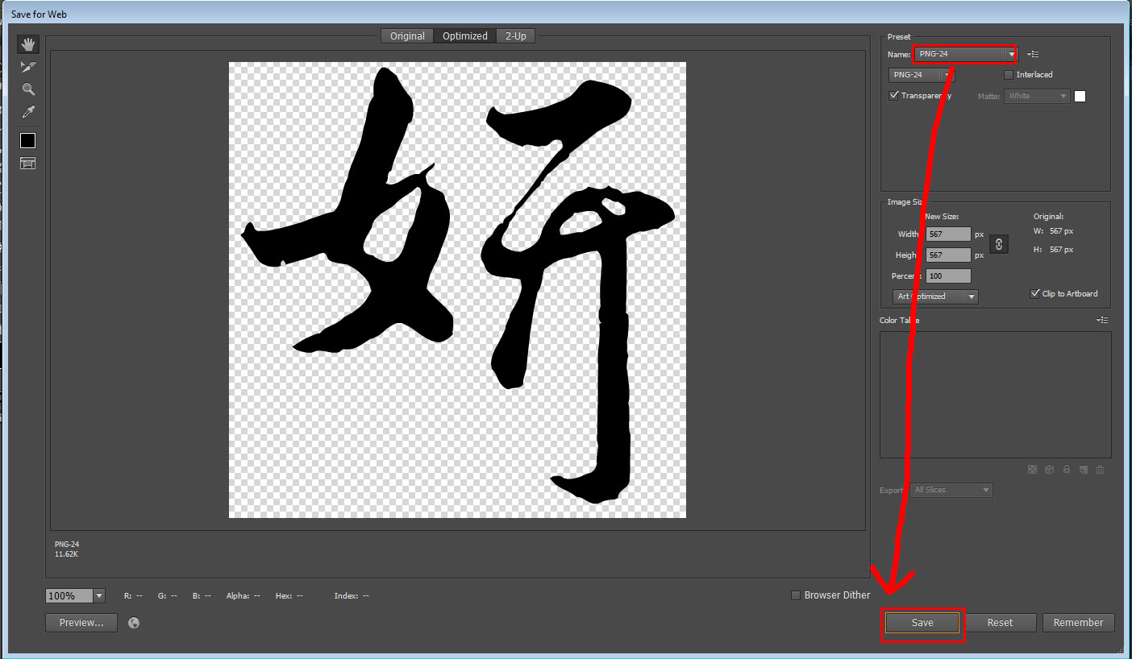The height and width of the screenshot is (659, 1132).
Task: Select the Zoom tool
Action: tap(28, 89)
